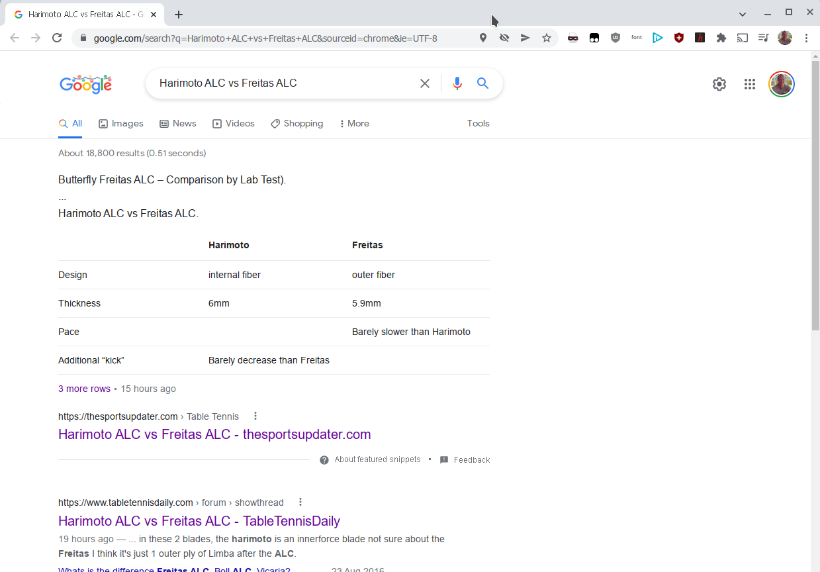Open the search Tools options
Screen dimensions: 820x572
[478, 124]
